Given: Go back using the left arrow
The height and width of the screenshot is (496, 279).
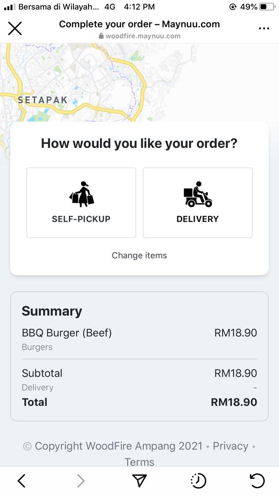Looking at the screenshot, I should pyautogui.click(x=22, y=481).
